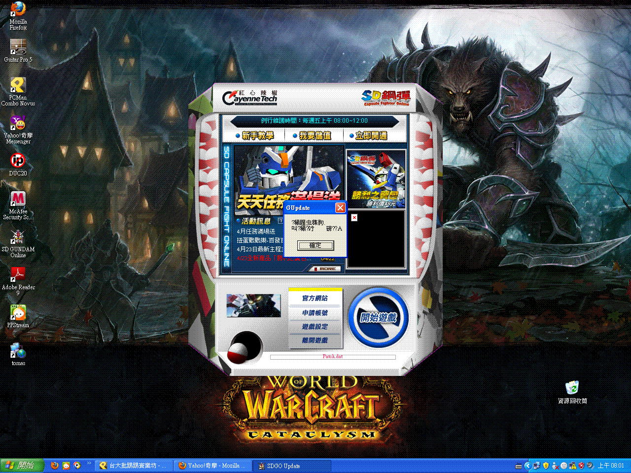Launch the Guitar Pro 5 desktop icon
The height and width of the screenshot is (473, 631).
click(x=18, y=51)
